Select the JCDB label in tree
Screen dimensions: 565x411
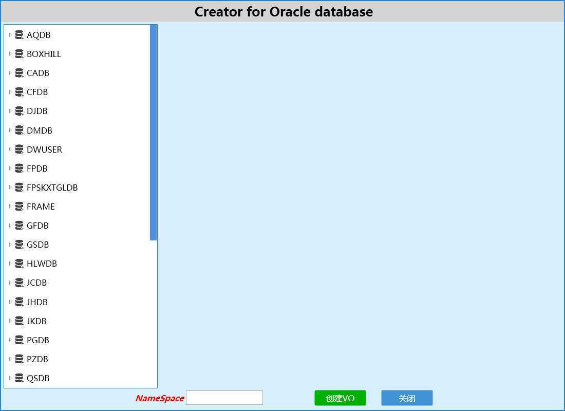click(x=37, y=283)
